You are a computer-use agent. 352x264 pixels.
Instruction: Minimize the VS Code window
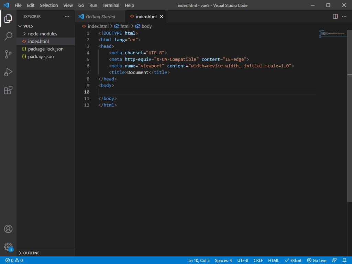tap(312, 5)
